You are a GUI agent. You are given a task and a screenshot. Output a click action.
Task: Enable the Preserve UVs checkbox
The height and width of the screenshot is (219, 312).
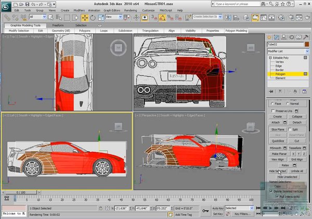(273, 111)
